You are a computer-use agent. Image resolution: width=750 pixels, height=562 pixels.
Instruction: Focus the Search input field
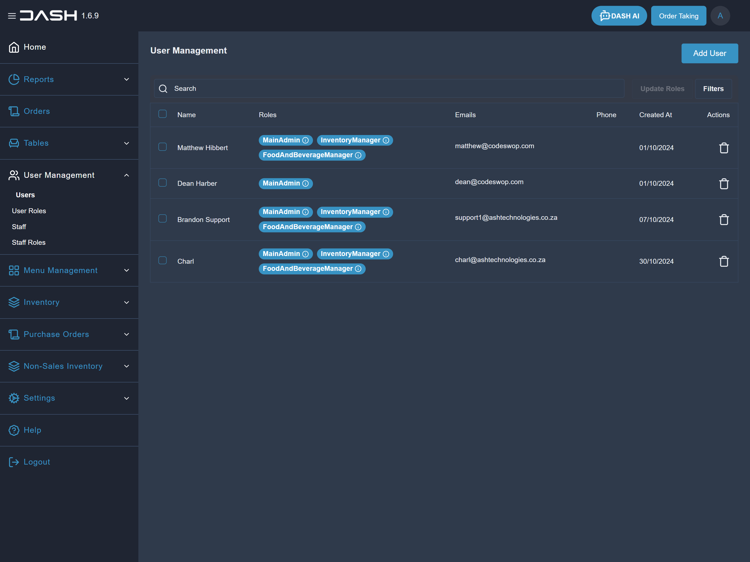(x=389, y=88)
